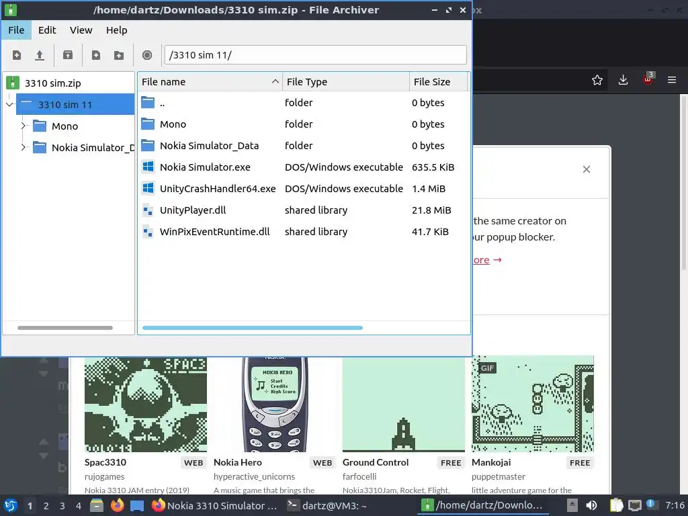Click the '41.7 KiB' file size cell

pyautogui.click(x=431, y=232)
